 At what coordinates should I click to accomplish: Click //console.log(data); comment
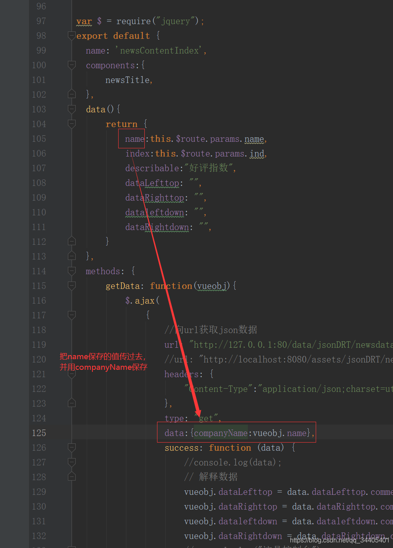pos(233,463)
